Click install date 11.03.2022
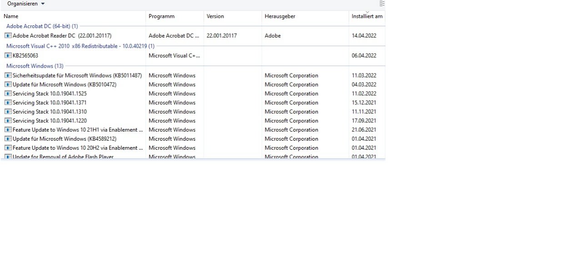 click(x=364, y=75)
